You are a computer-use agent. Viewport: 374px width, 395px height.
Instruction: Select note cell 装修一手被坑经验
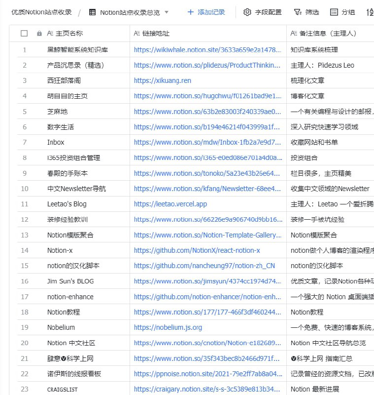click(x=317, y=220)
